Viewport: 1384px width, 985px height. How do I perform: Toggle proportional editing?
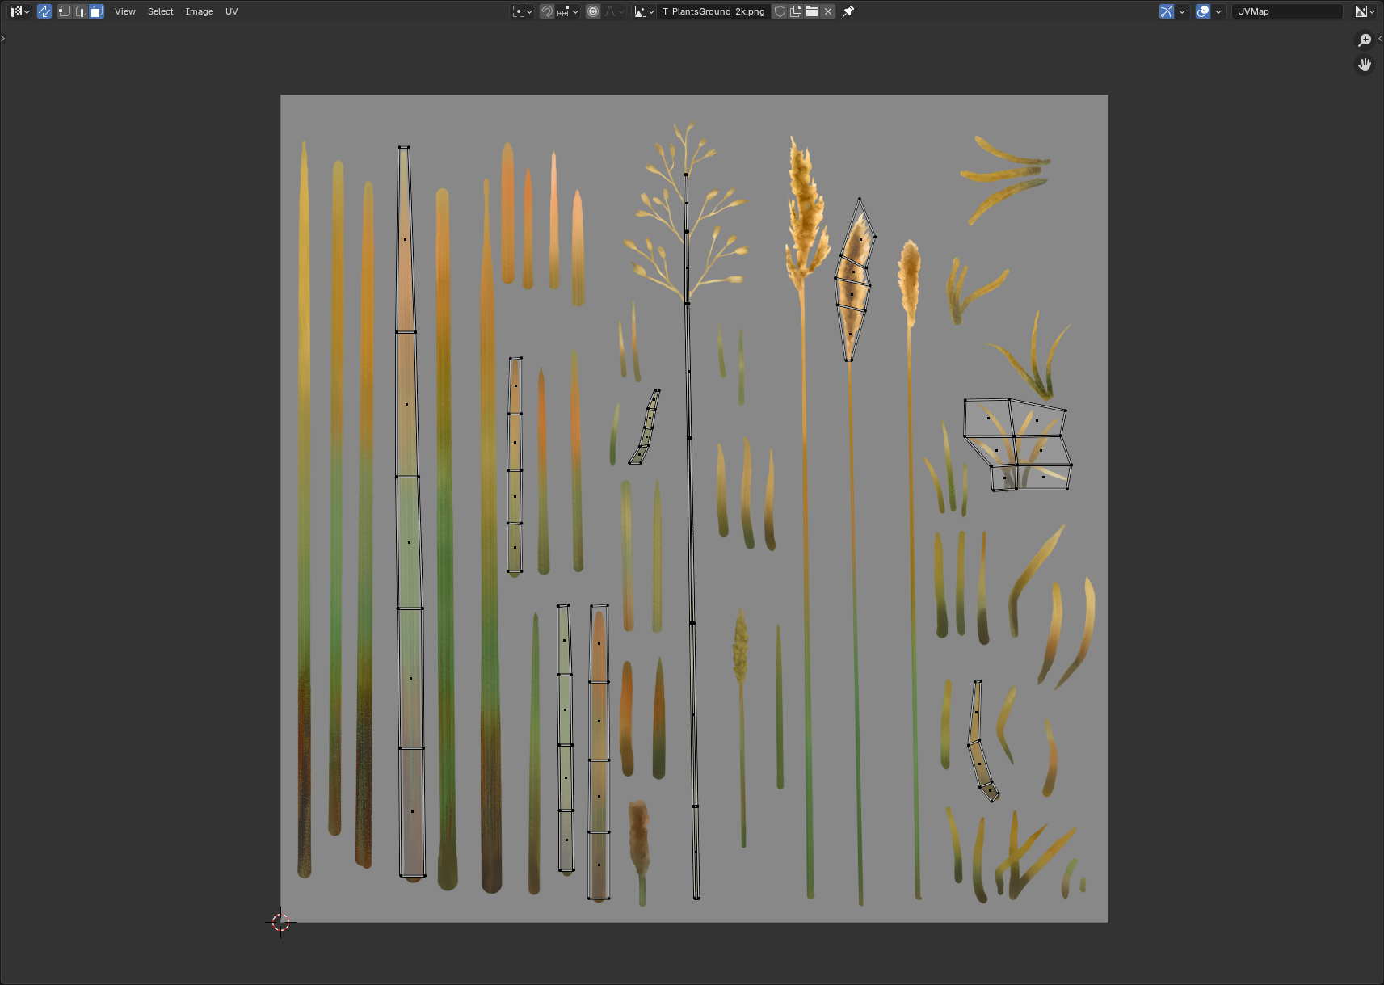coord(593,11)
